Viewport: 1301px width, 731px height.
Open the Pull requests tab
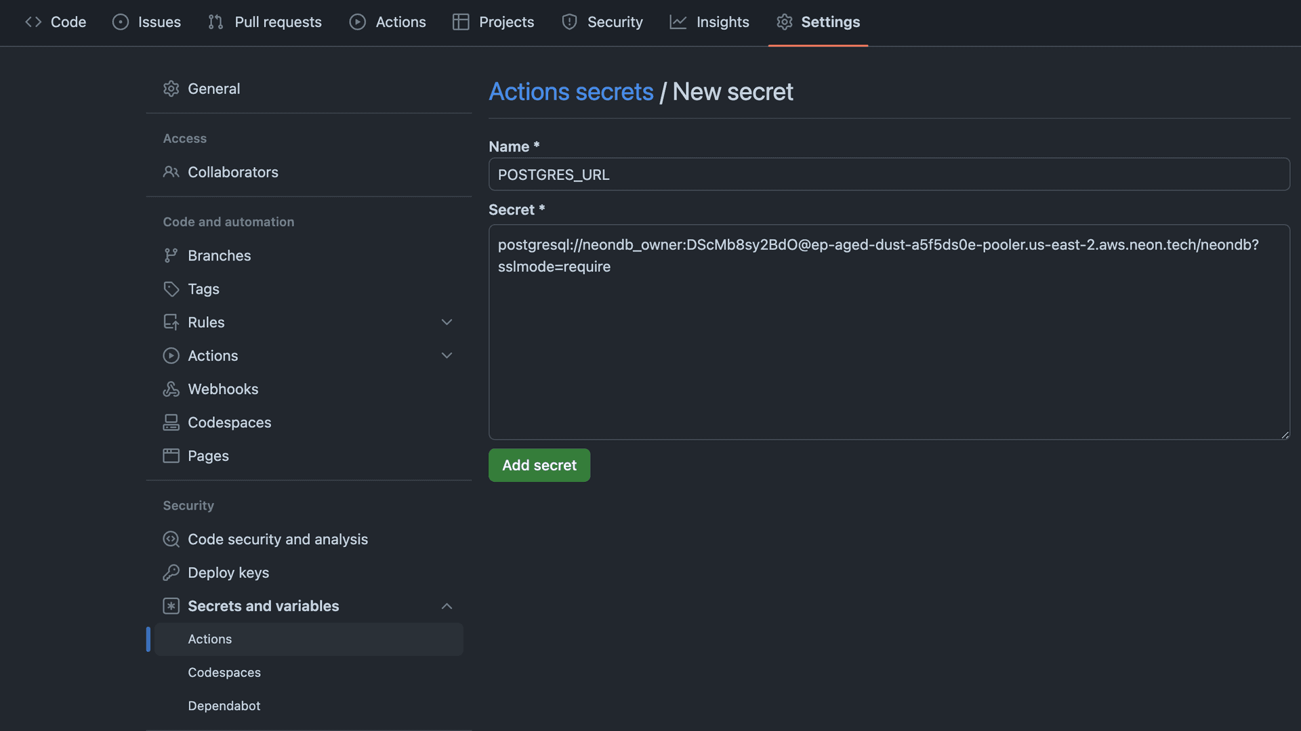pyautogui.click(x=265, y=22)
